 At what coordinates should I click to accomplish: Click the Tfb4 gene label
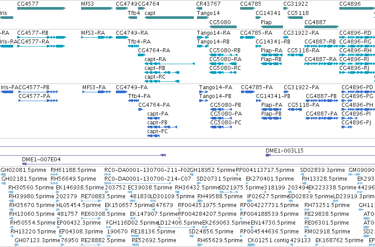click(134, 13)
